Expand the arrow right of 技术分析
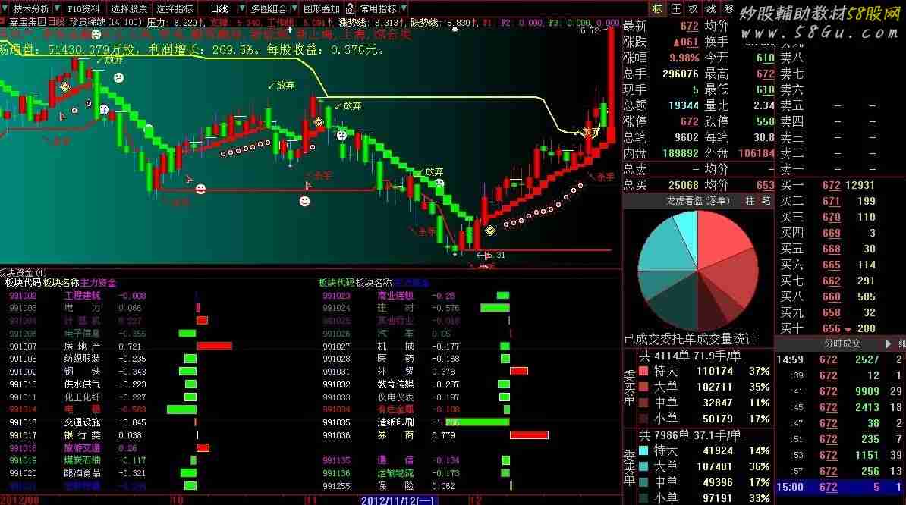 click(57, 8)
